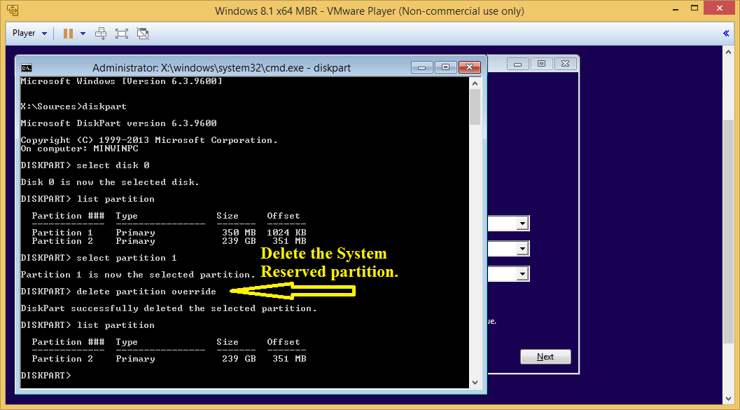Enter VMware full screen mode

122,33
